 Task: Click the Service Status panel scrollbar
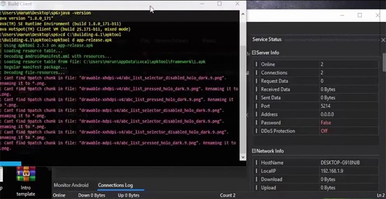click(383, 96)
